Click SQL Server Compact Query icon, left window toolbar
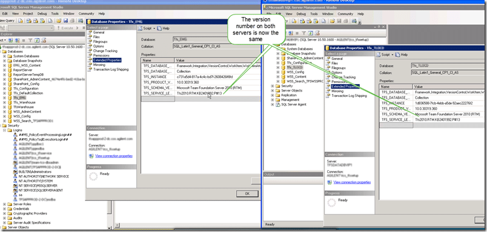This screenshot has height=232, width=487. (50, 21)
